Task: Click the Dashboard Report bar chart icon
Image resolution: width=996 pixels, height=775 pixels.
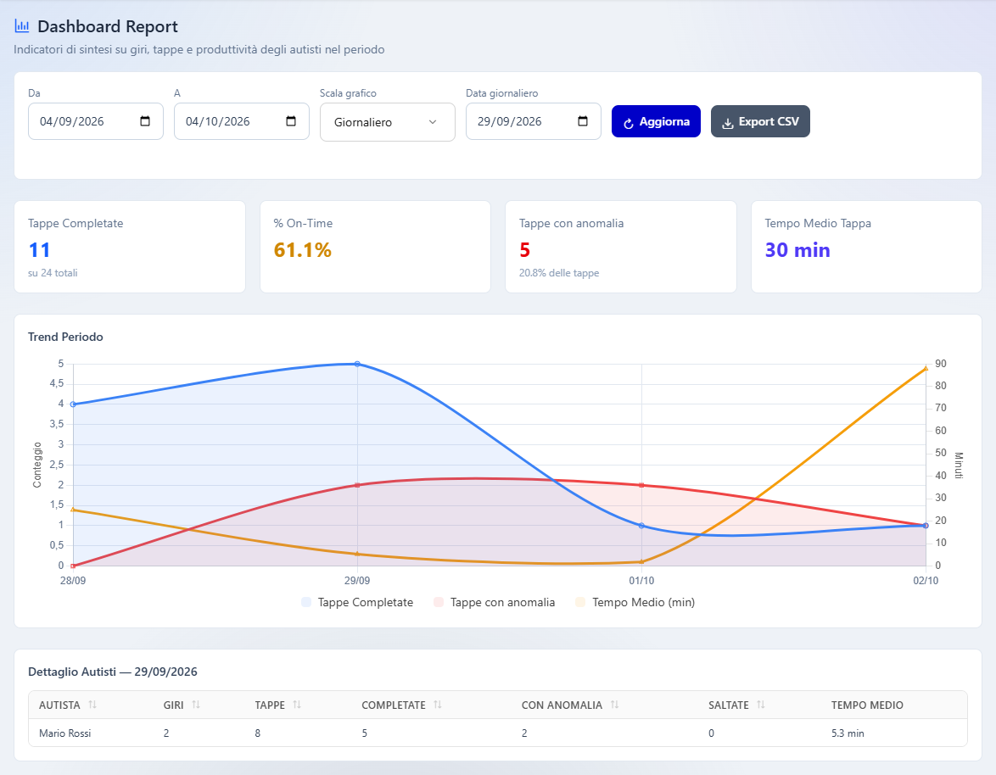Action: [x=21, y=26]
